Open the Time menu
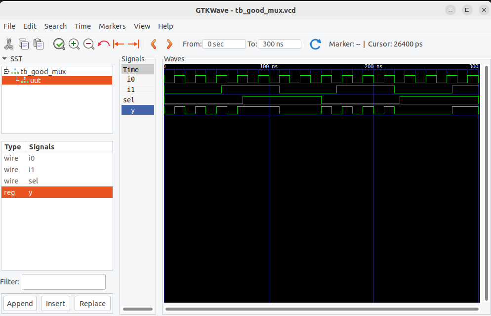The height and width of the screenshot is (316, 491). pyautogui.click(x=82, y=26)
